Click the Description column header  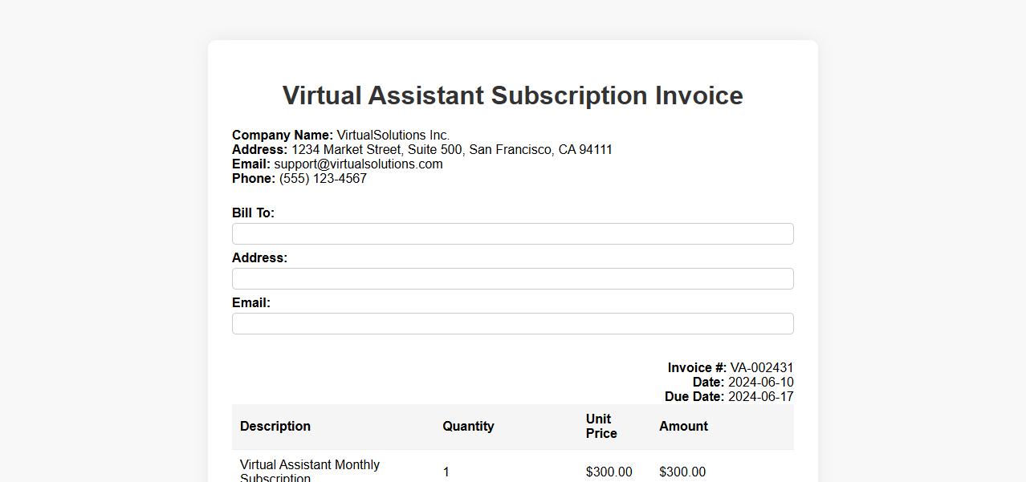pyautogui.click(x=275, y=426)
